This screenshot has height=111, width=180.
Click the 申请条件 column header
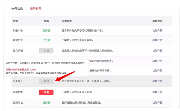pyautogui.click(x=67, y=21)
